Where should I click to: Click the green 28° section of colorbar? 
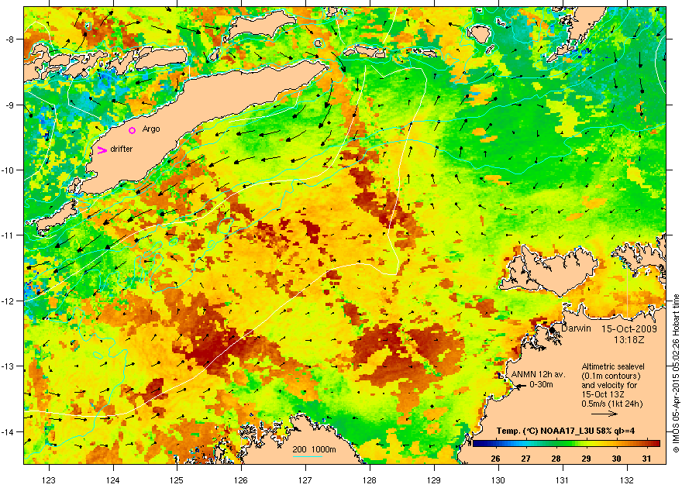pyautogui.click(x=556, y=444)
